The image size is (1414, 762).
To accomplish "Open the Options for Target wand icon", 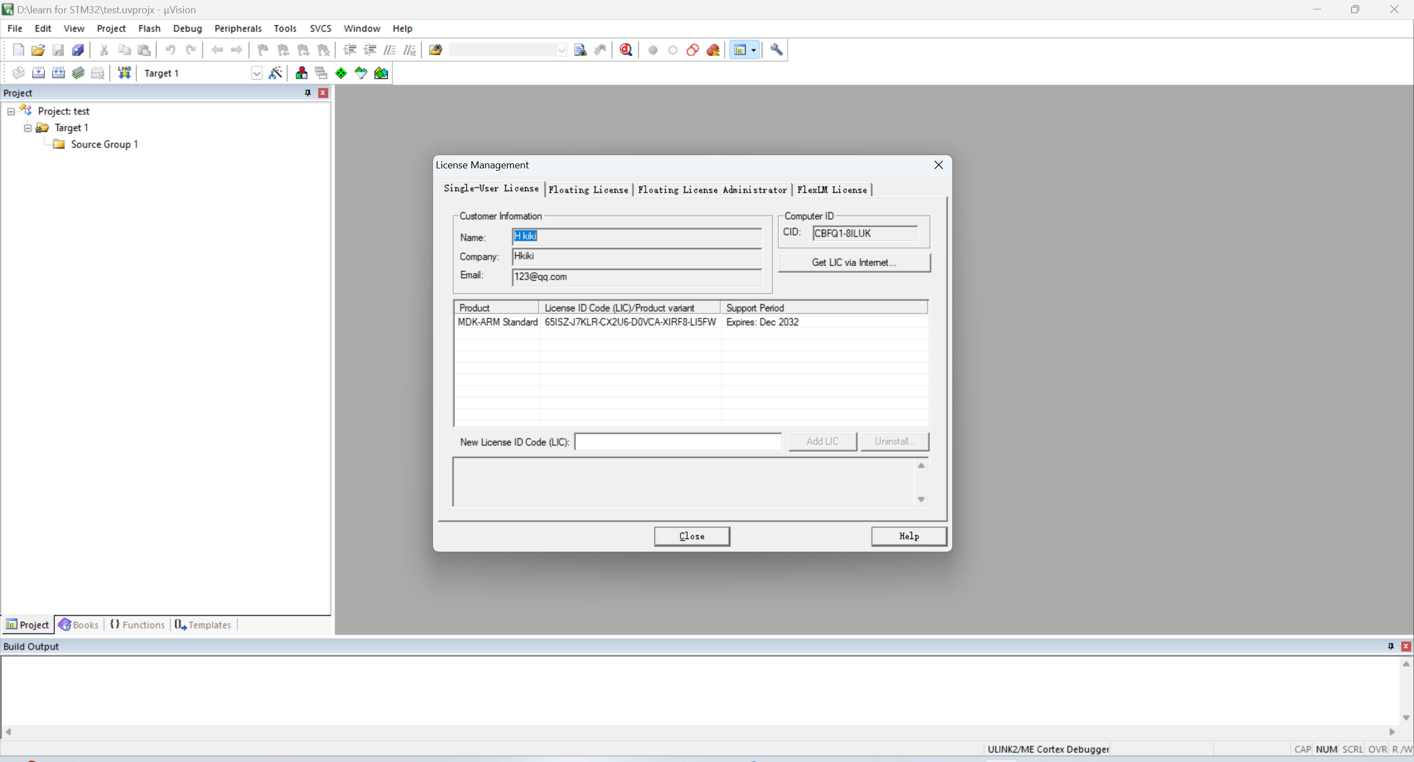I will (275, 73).
